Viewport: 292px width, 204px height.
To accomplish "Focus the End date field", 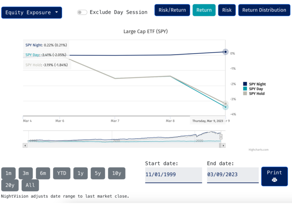I will coord(232,175).
